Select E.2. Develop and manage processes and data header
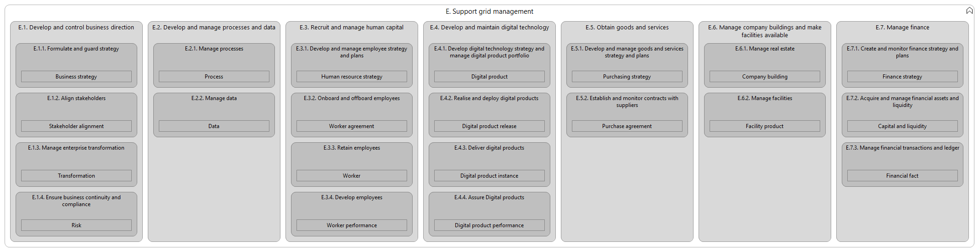Image resolution: width=979 pixels, height=252 pixels. point(214,28)
